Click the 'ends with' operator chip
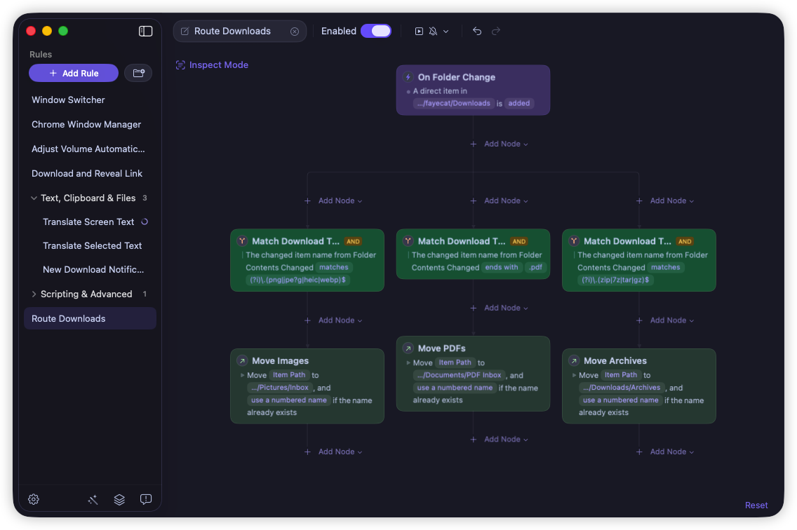 pyautogui.click(x=502, y=267)
